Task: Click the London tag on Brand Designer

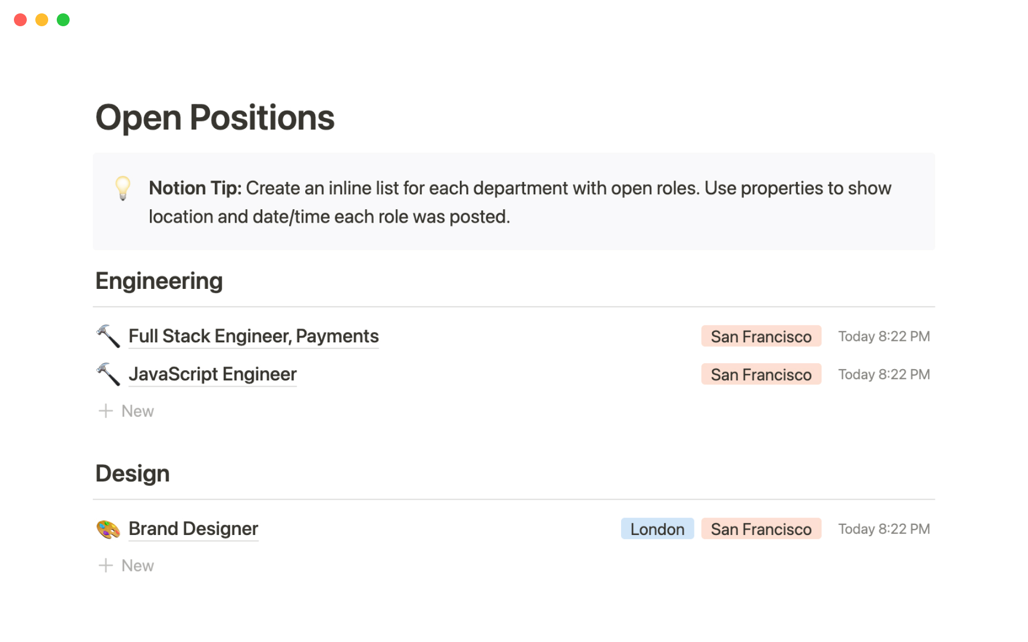Action: point(657,529)
